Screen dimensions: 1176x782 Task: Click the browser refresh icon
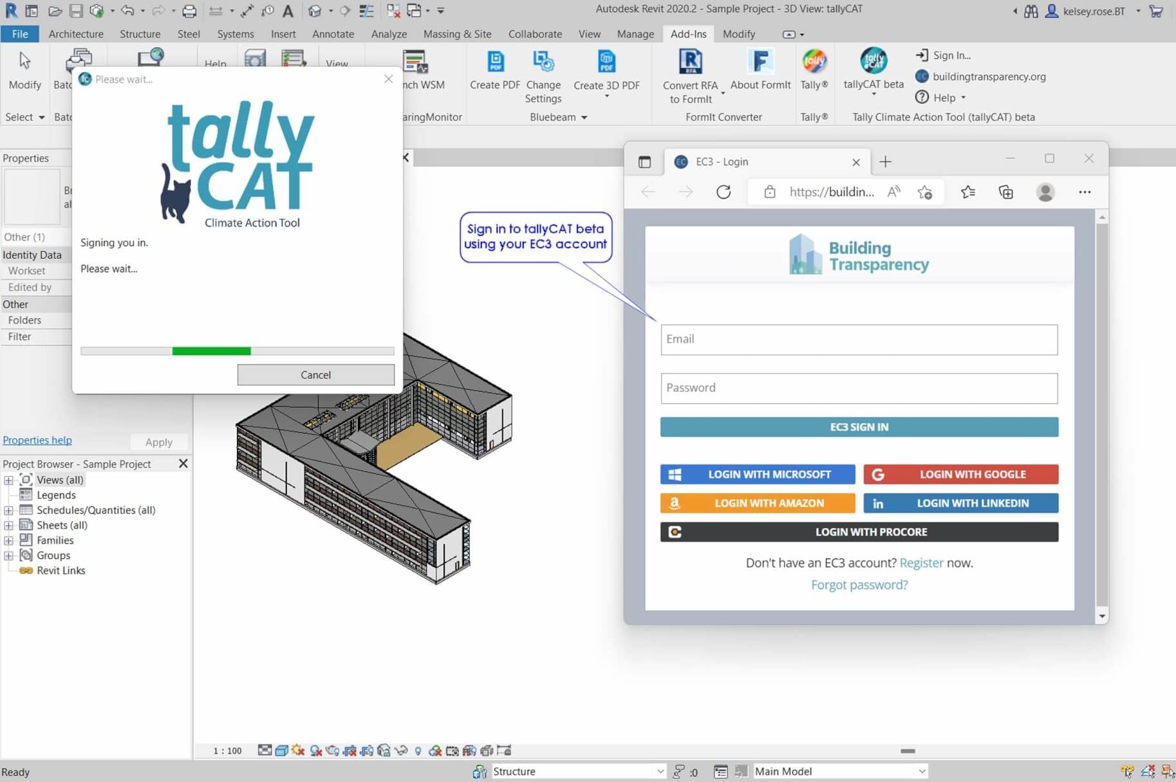click(x=723, y=192)
